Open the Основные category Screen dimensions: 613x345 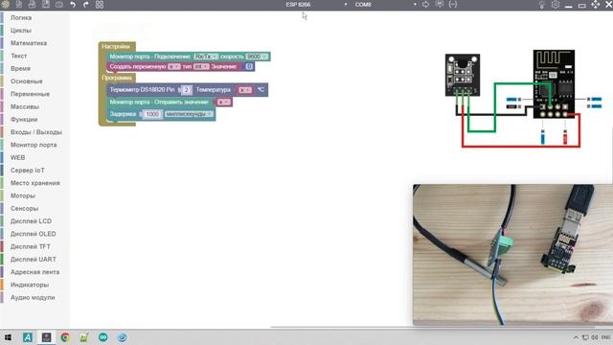click(x=26, y=81)
